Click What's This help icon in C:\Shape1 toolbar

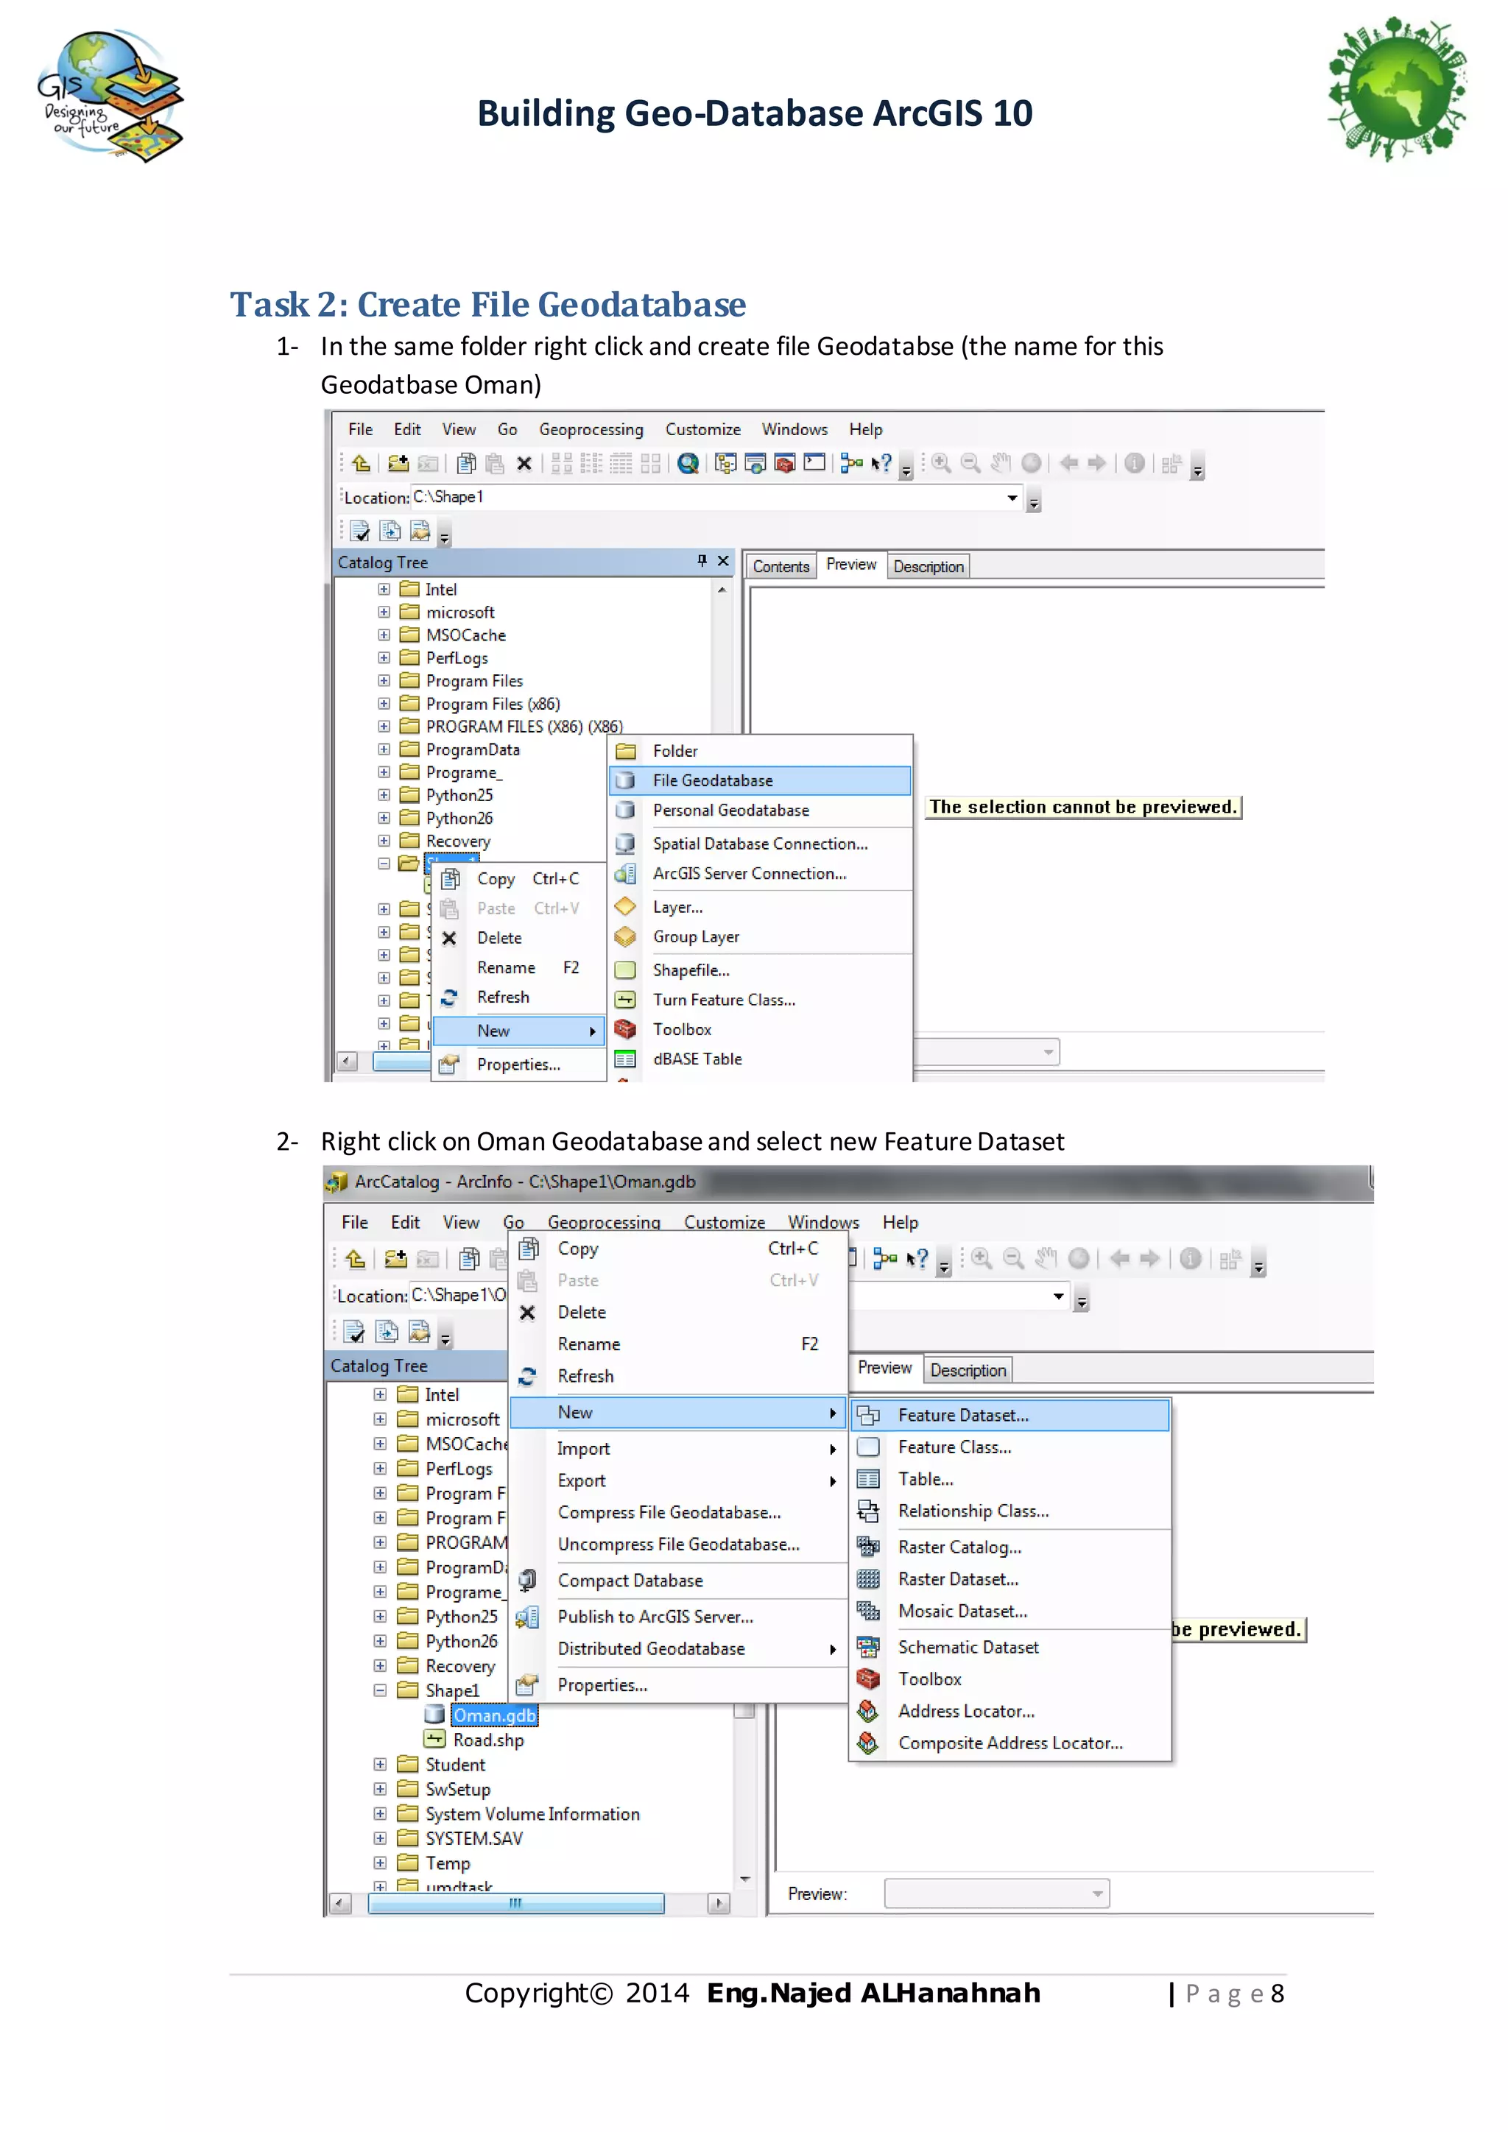coord(881,463)
